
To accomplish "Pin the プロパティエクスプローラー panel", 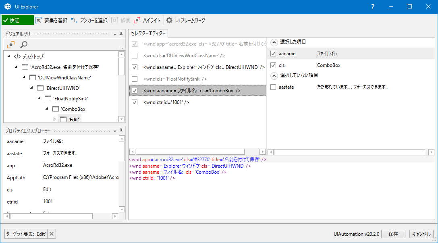I will pos(121,131).
